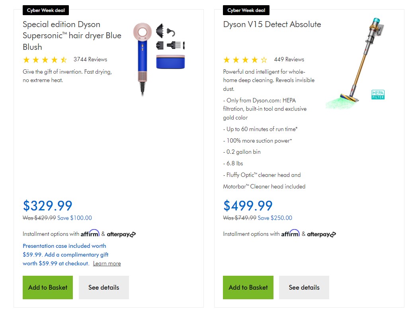Viewport: 414px width, 310px height.
Task: Click hair dryer star rating
Action: tap(45, 60)
